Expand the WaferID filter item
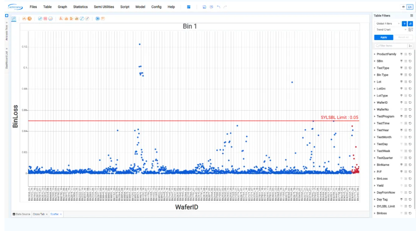This screenshot has height=231, width=416. (374, 103)
